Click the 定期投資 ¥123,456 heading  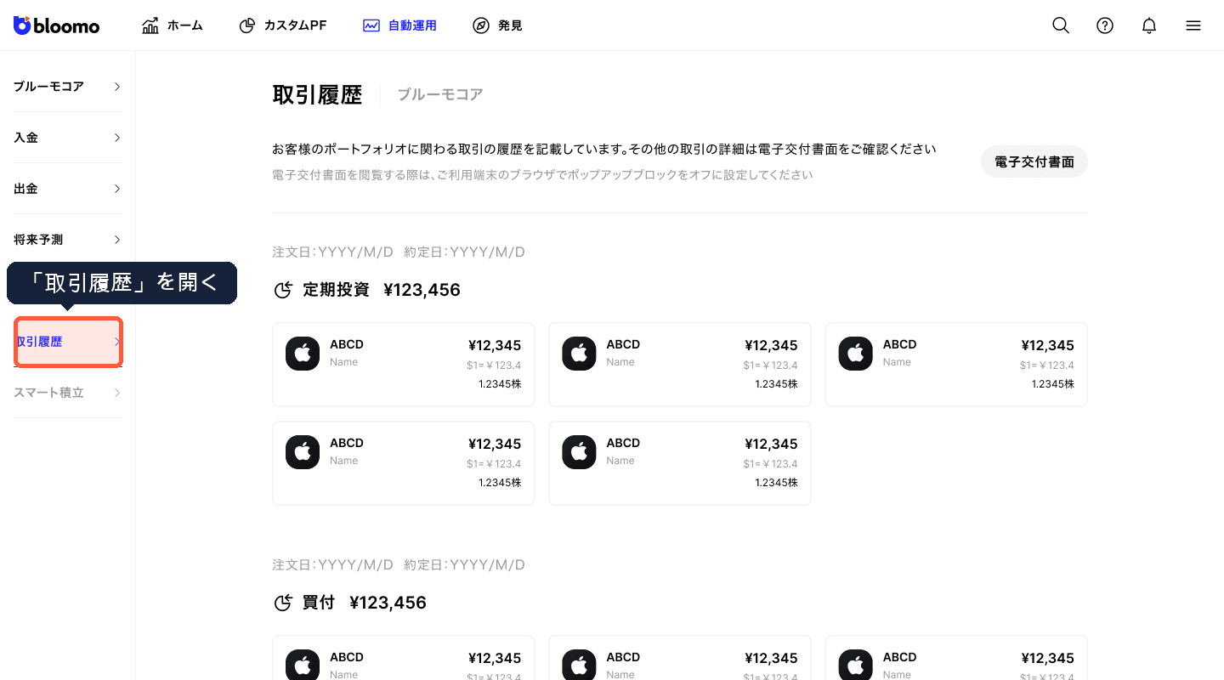(x=382, y=290)
